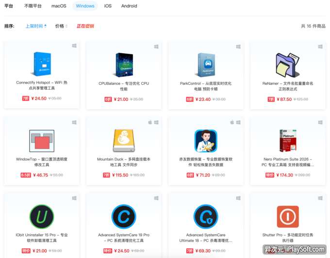Click the Shutter Pro orange power icon
Screen dimensions: 330x258
[288, 217]
